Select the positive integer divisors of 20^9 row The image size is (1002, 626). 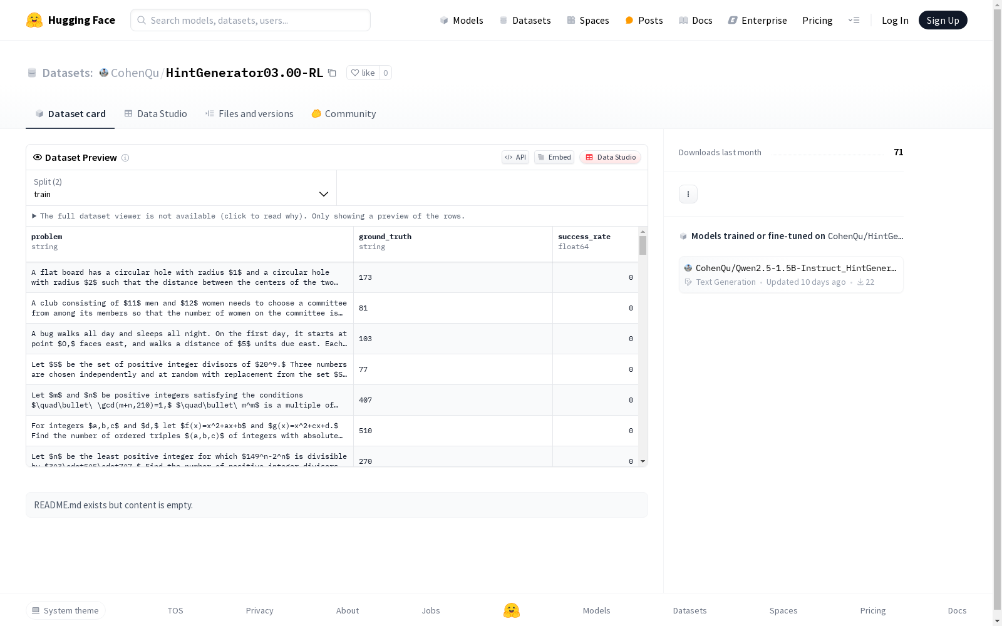tap(332, 369)
